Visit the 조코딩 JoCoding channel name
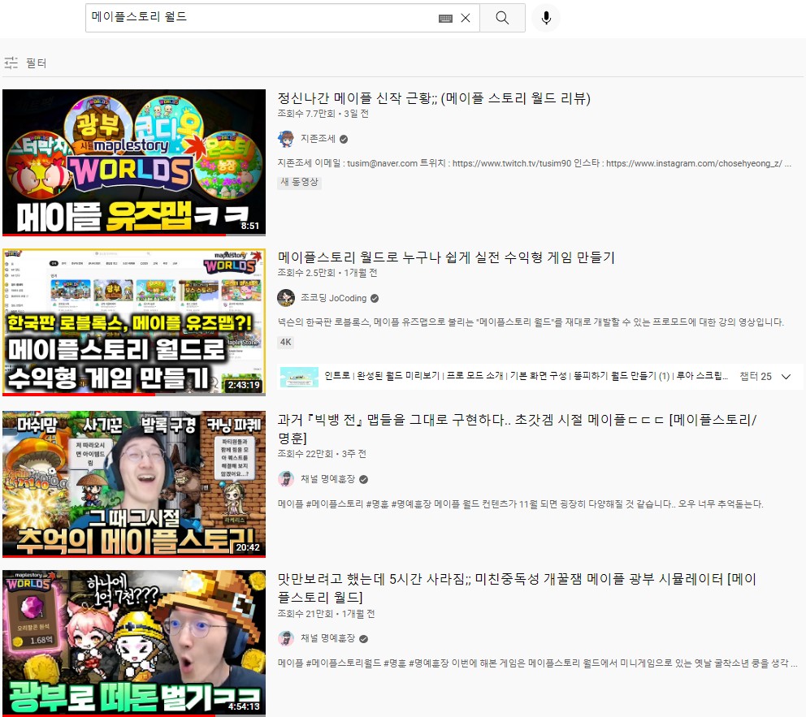This screenshot has height=717, width=806. pyautogui.click(x=334, y=298)
